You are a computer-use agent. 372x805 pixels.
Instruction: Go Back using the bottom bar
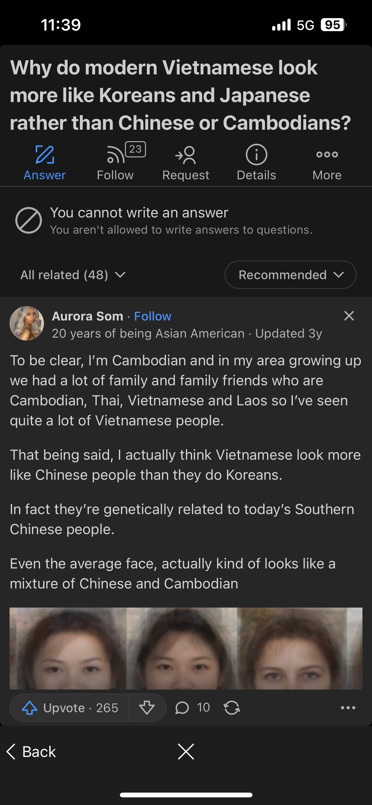coord(31,752)
